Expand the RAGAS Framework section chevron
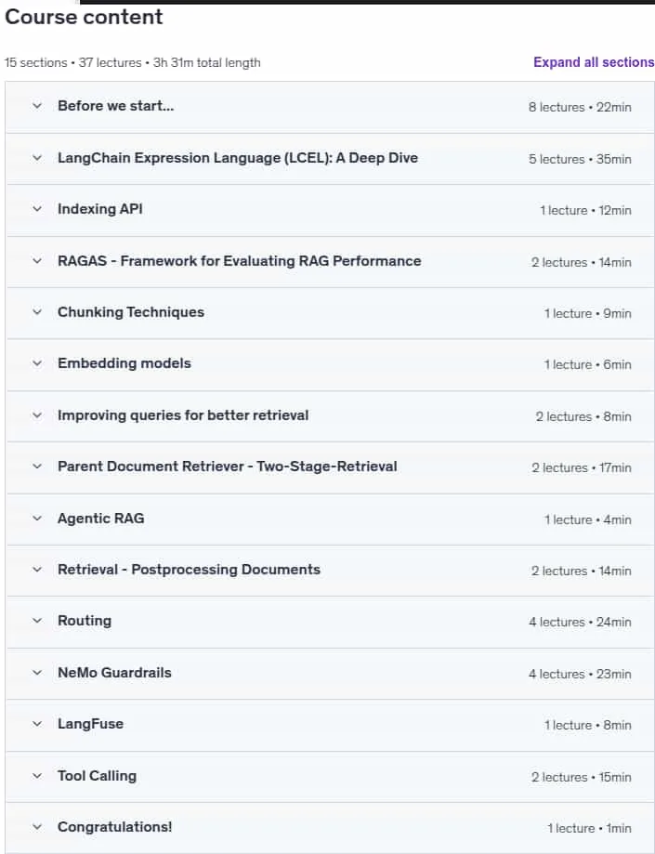Viewport: 655px width, 854px height. tap(37, 261)
